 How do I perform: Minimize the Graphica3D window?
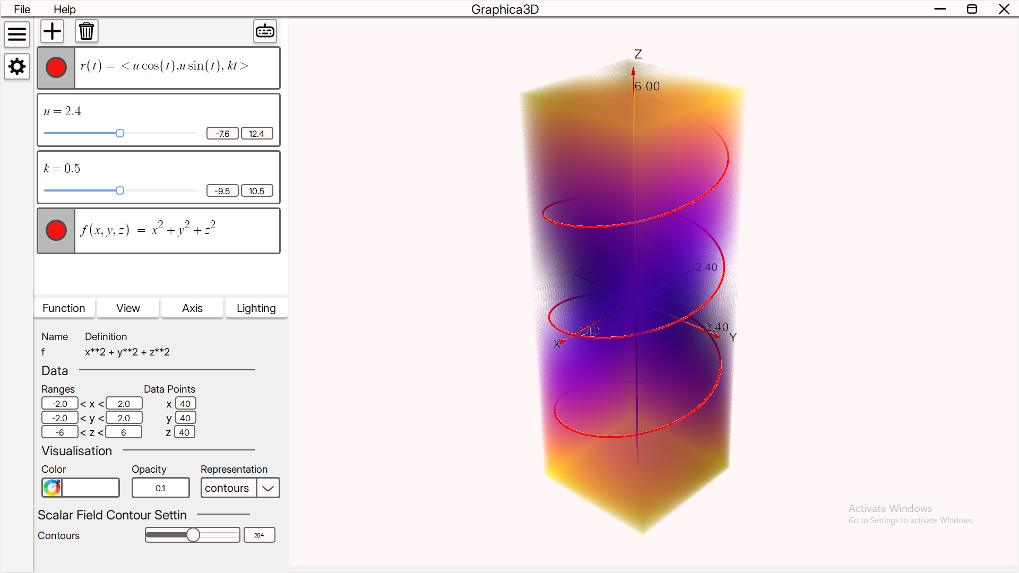pos(940,9)
